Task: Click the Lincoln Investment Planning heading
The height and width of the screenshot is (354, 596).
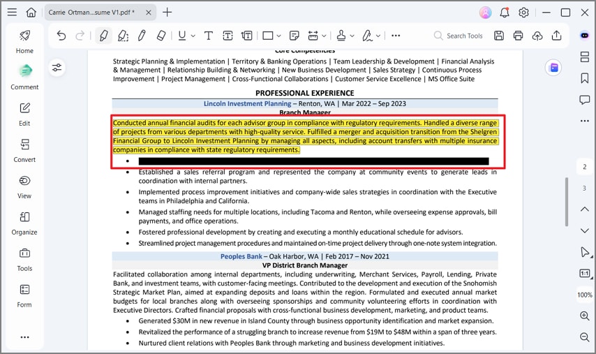Action: pos(248,103)
